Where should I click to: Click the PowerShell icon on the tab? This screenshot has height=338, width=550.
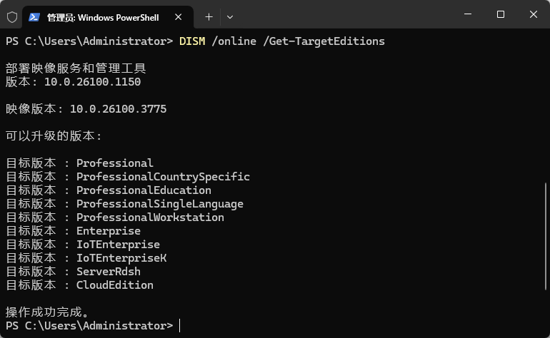click(34, 16)
